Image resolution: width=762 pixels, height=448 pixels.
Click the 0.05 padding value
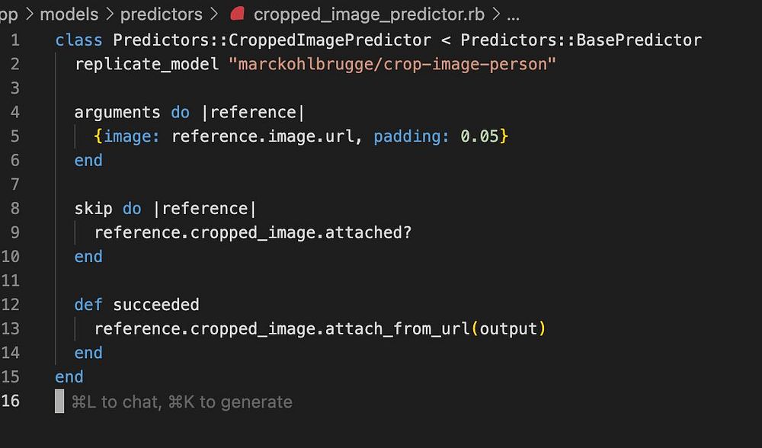pos(479,136)
